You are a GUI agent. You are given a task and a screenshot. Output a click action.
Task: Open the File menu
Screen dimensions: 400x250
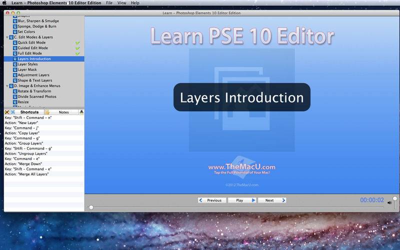point(109,3)
